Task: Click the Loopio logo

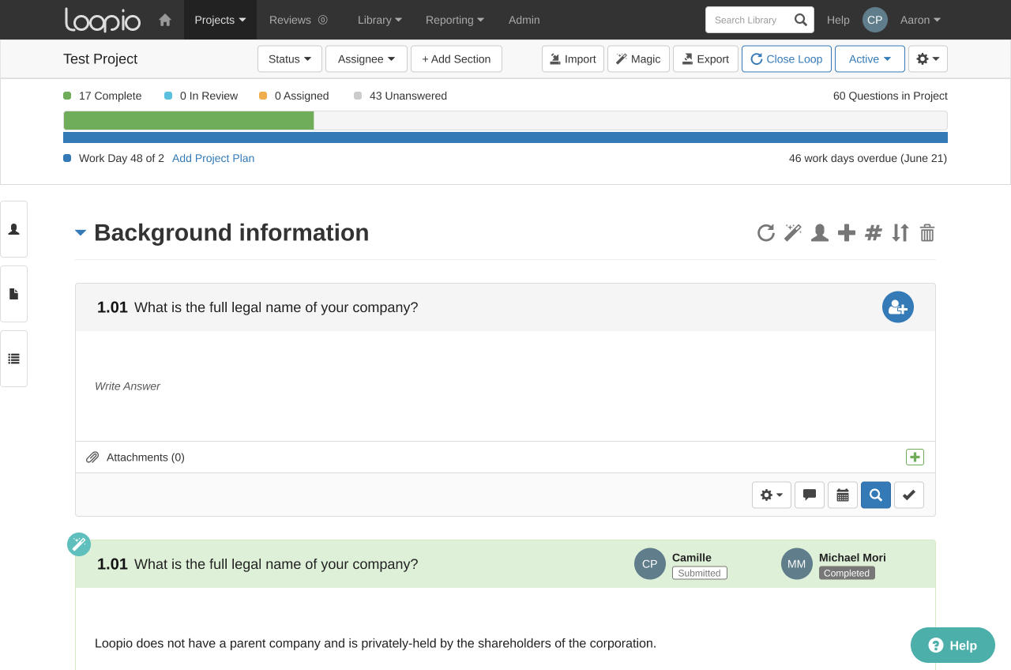Action: (x=103, y=20)
